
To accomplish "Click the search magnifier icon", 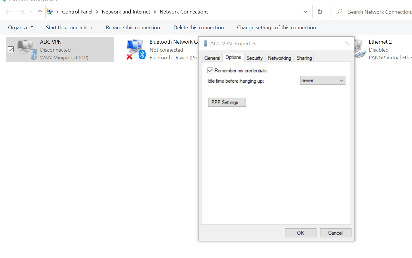I will 339,11.
